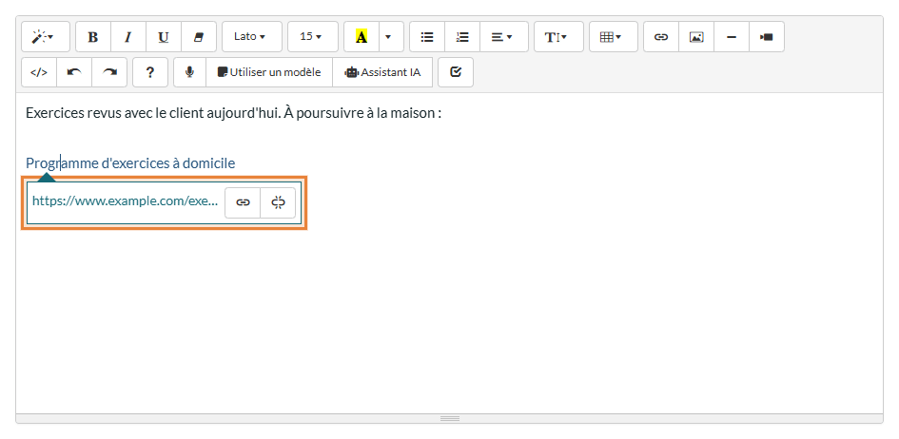Clear formatting with the eraser icon

tap(199, 37)
